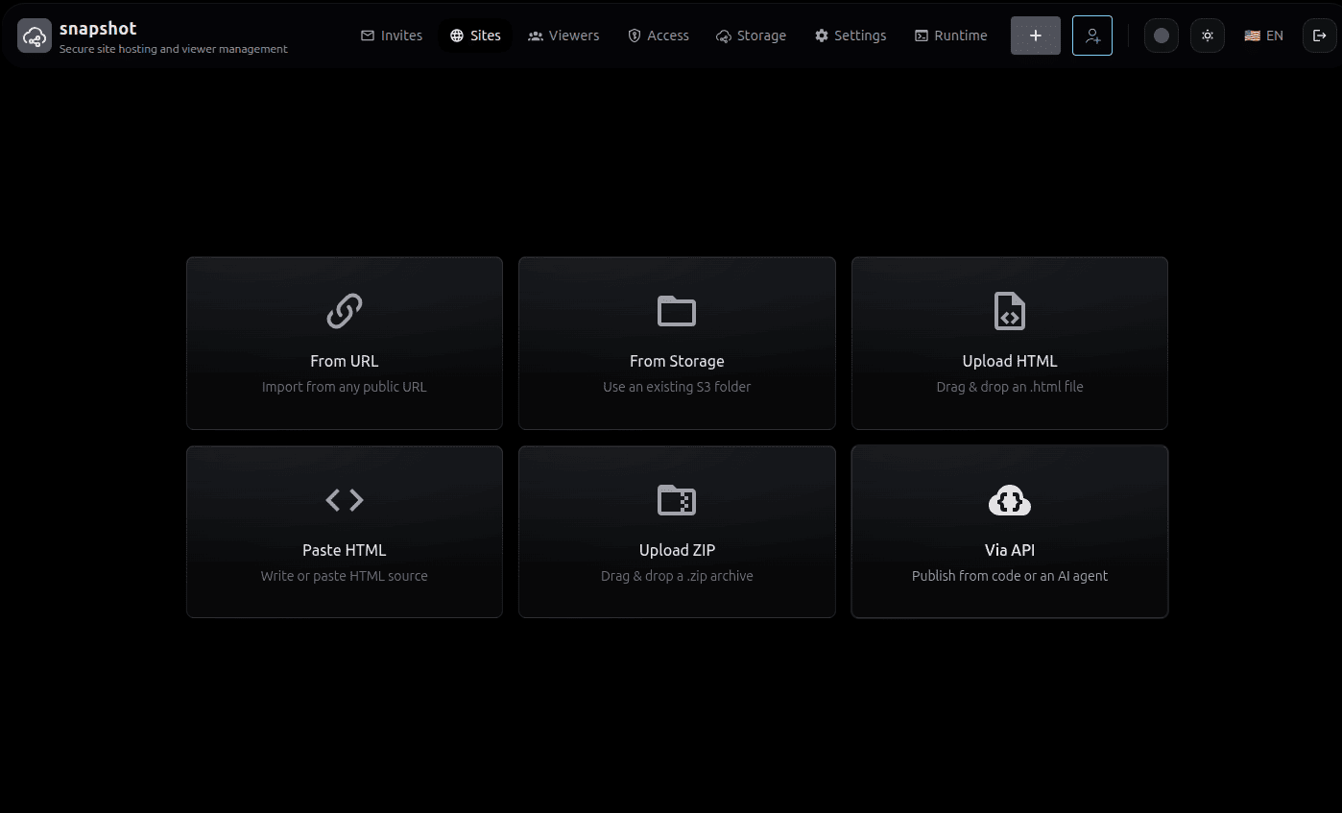Click 'Publish from code or an AI agent' text
This screenshot has height=813, width=1342.
(x=1010, y=576)
